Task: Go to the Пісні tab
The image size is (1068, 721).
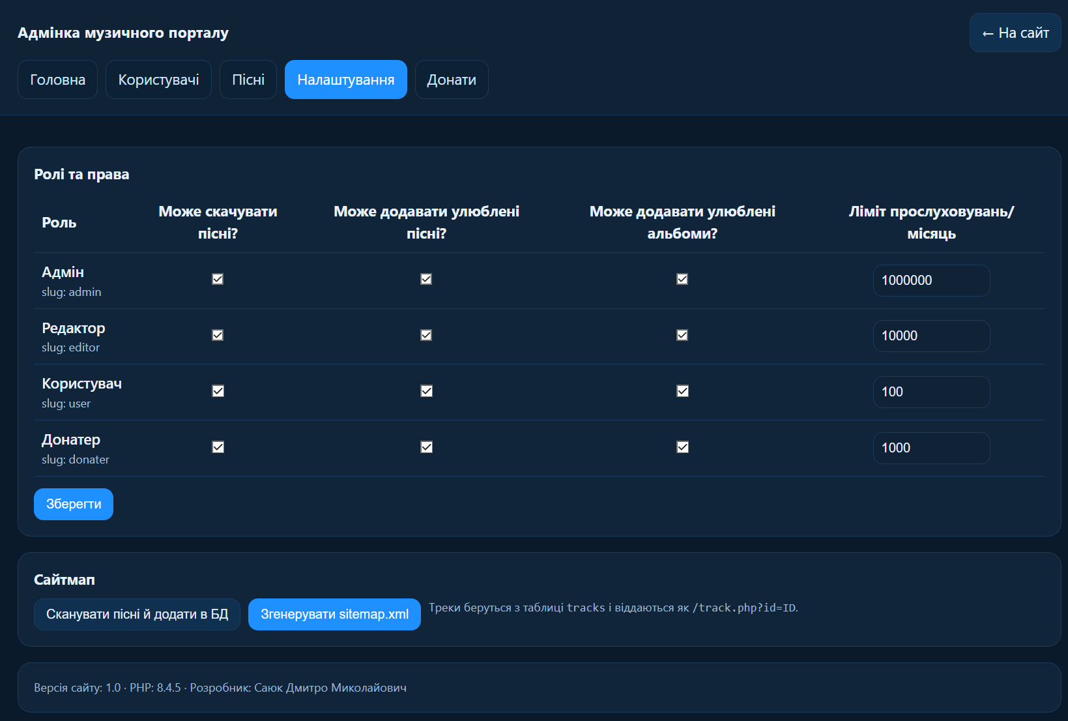Action: [248, 80]
